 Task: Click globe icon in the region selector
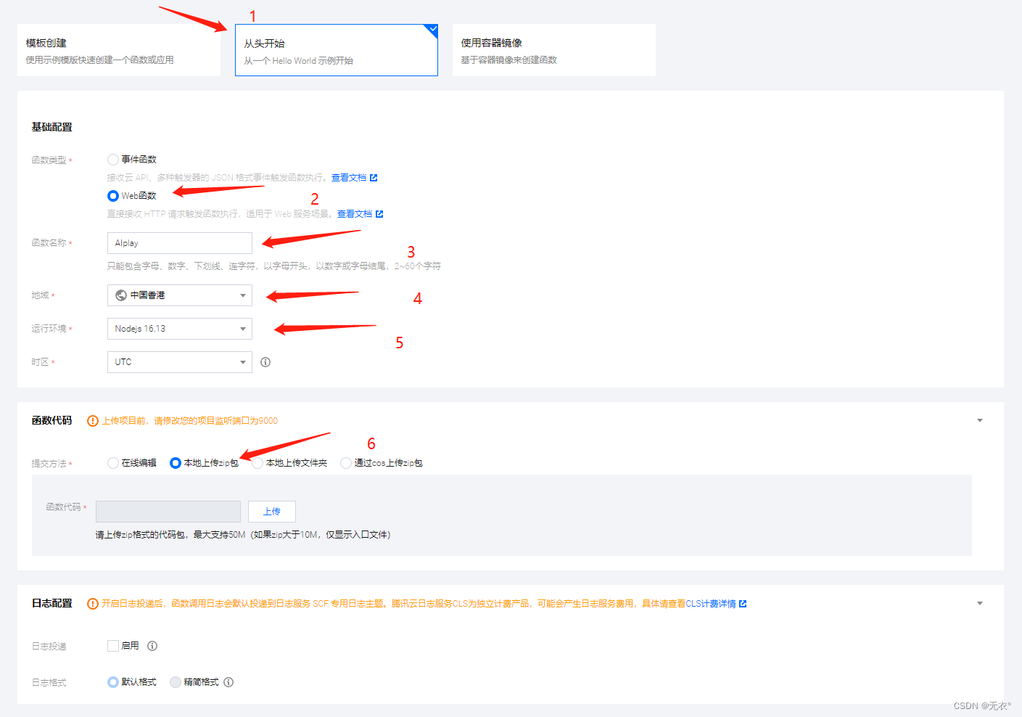point(121,295)
